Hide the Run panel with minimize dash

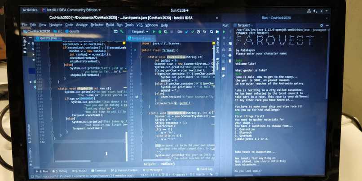(327, 25)
